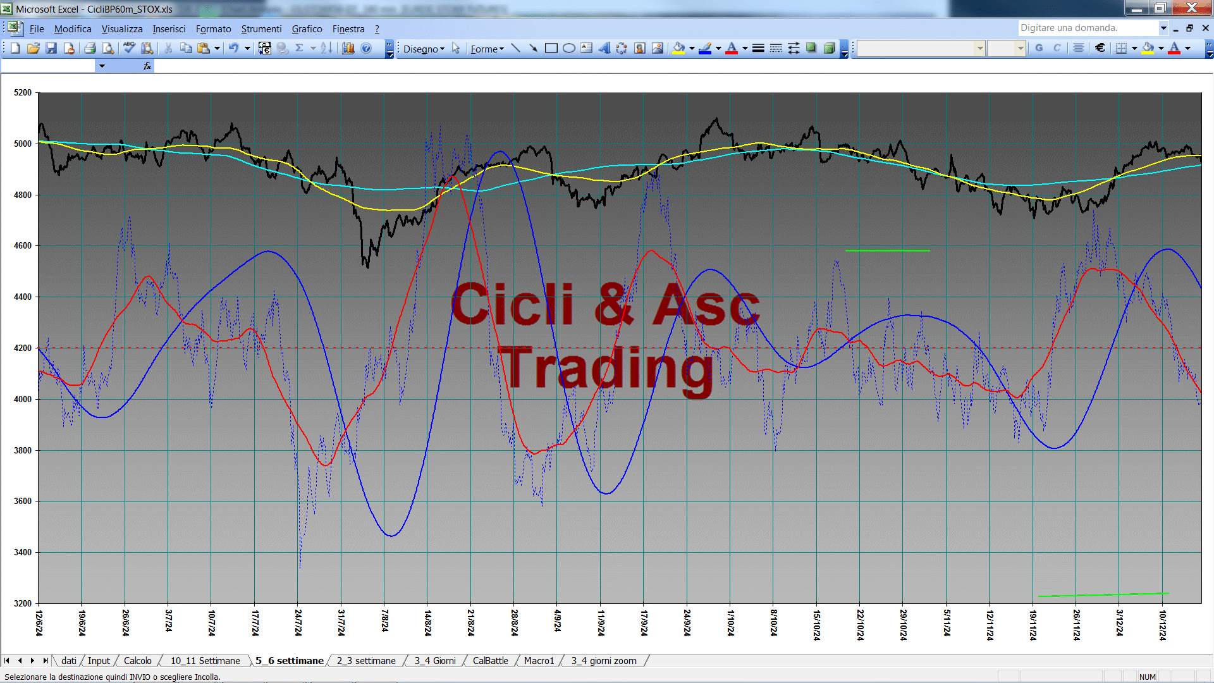
Task: Open the Formato menu
Action: point(213,29)
